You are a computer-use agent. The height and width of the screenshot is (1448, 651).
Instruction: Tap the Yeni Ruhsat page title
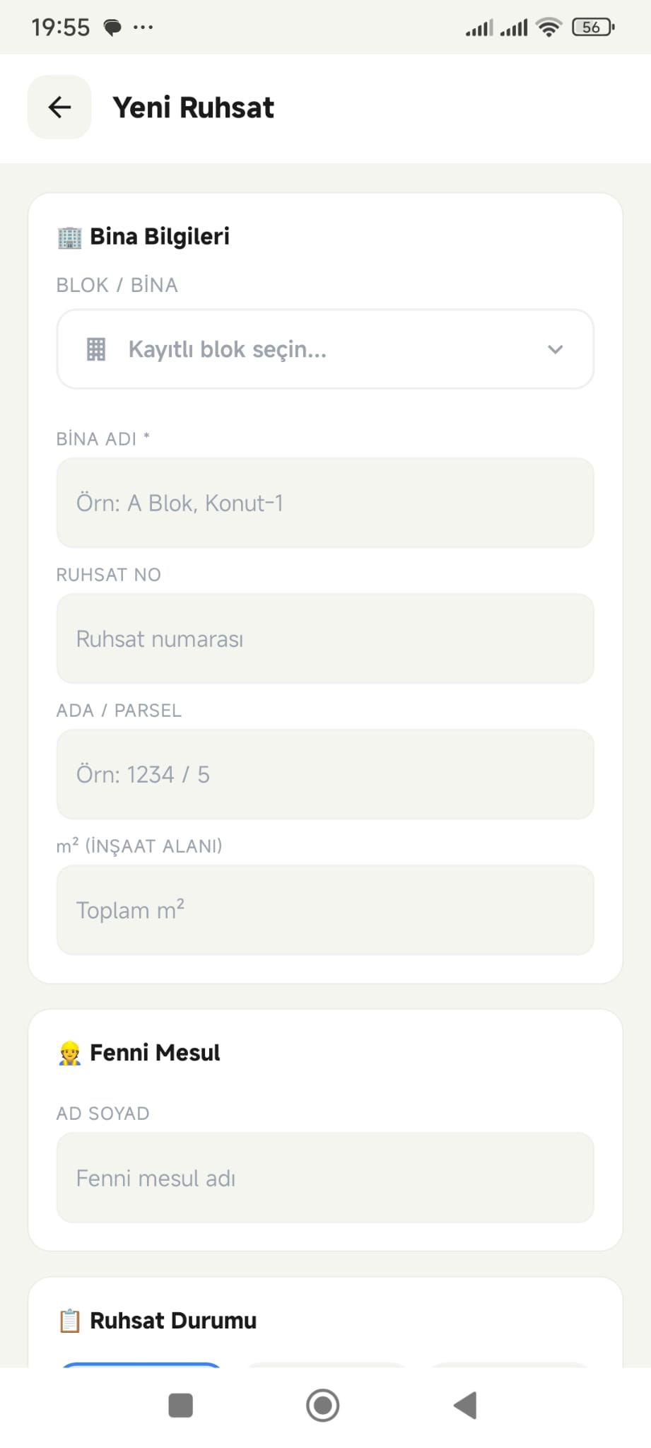click(193, 107)
